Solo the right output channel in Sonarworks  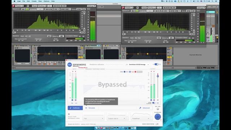pyautogui.click(x=154, y=100)
